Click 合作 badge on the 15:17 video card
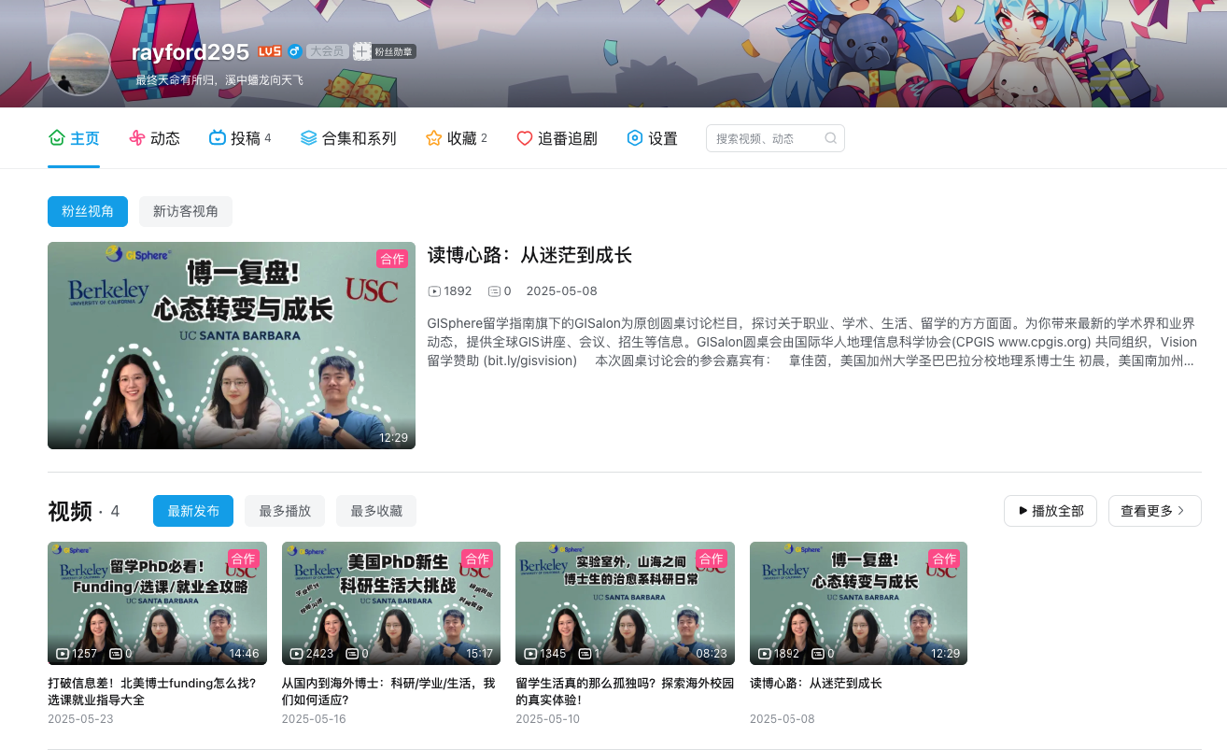Viewport: 1227px width, 750px height. click(x=477, y=559)
